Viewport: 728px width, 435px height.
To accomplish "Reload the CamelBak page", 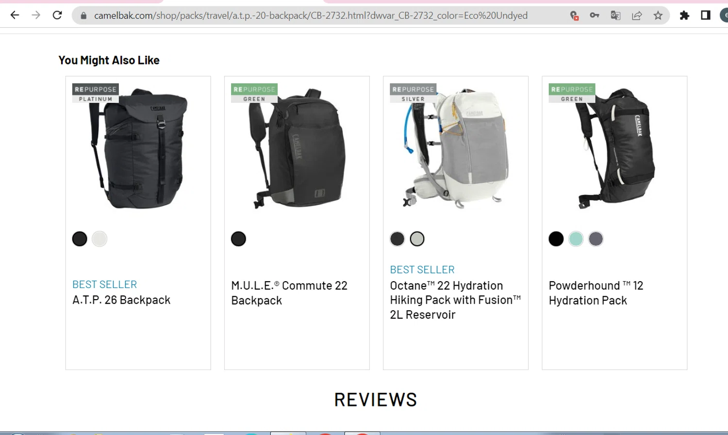I will 57,16.
